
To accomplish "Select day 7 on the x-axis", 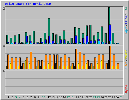I will 31,97.
